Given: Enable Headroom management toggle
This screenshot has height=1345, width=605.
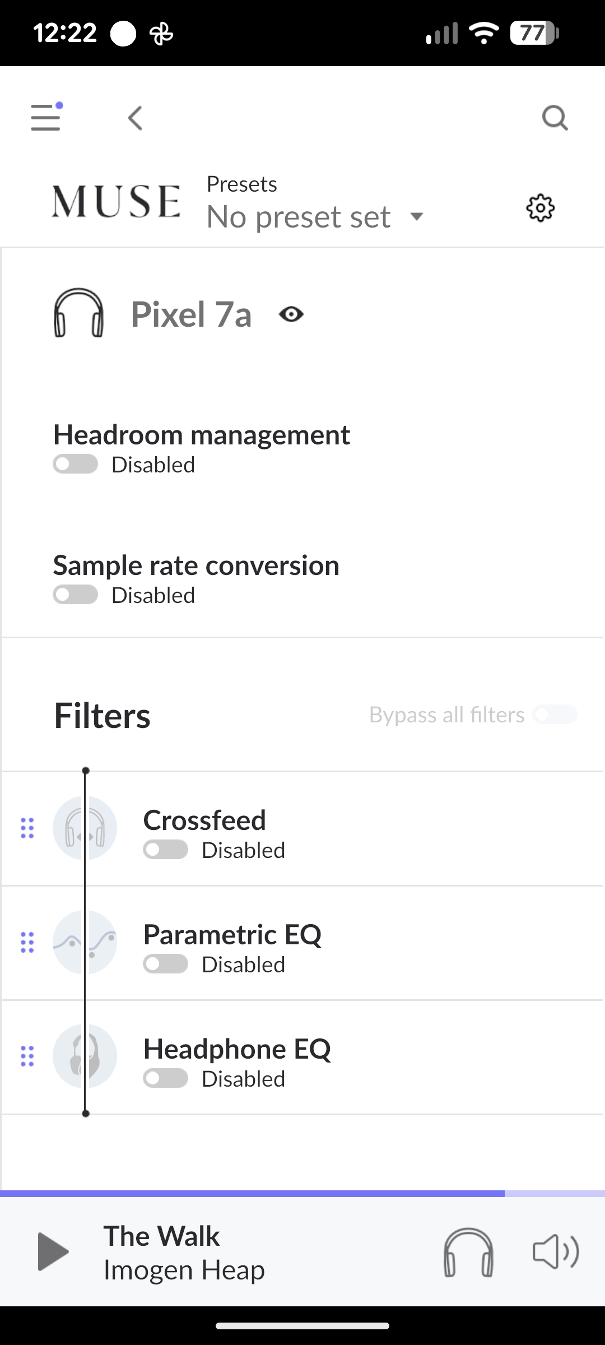Looking at the screenshot, I should [76, 465].
